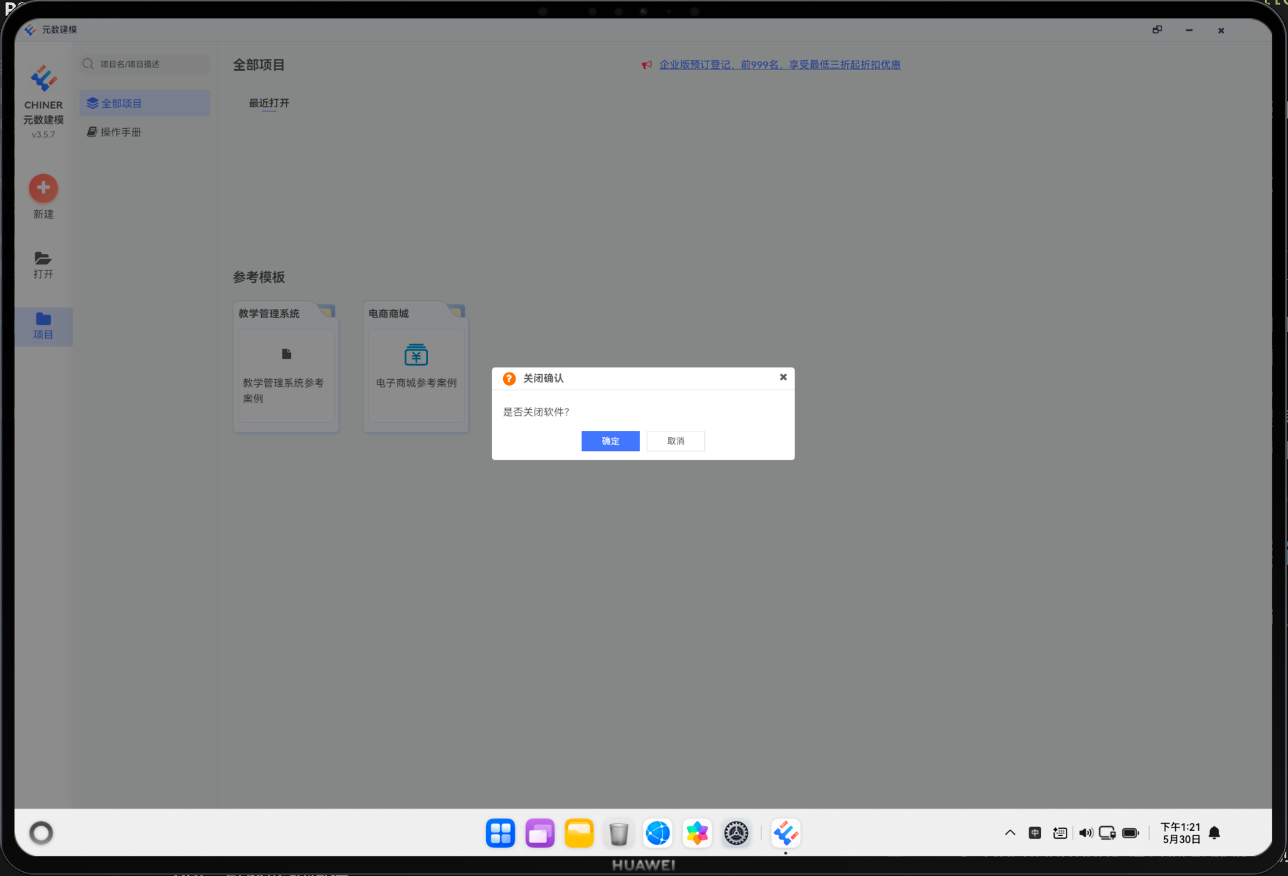1288x876 pixels.
Task: Open the colorful gallery dock icon
Action: pos(697,833)
